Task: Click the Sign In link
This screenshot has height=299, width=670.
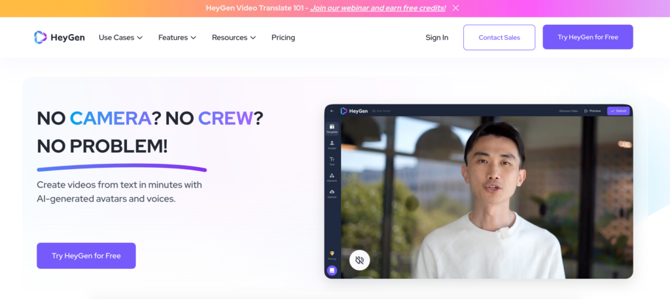Action: point(436,37)
